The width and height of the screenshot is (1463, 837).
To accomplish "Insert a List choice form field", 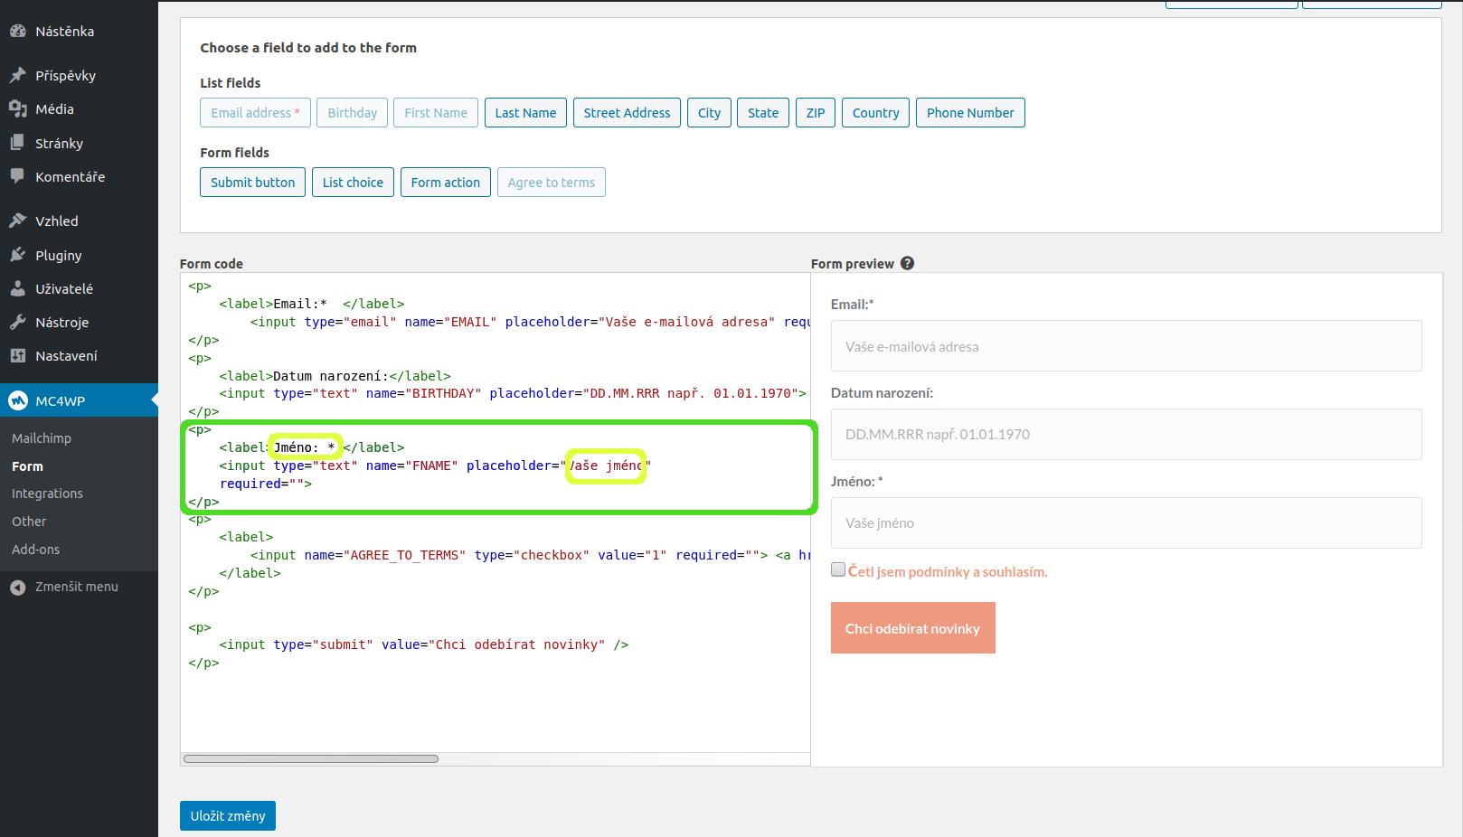I will 353,183.
